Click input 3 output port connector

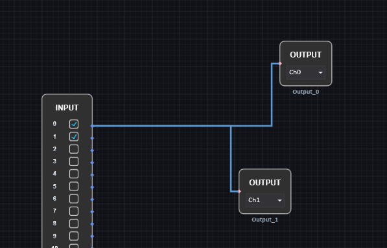point(92,163)
